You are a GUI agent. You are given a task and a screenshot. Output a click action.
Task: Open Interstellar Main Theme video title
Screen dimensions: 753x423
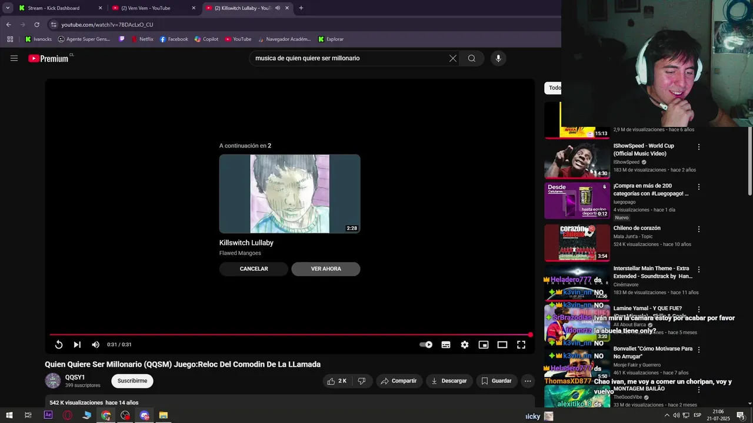click(x=652, y=272)
